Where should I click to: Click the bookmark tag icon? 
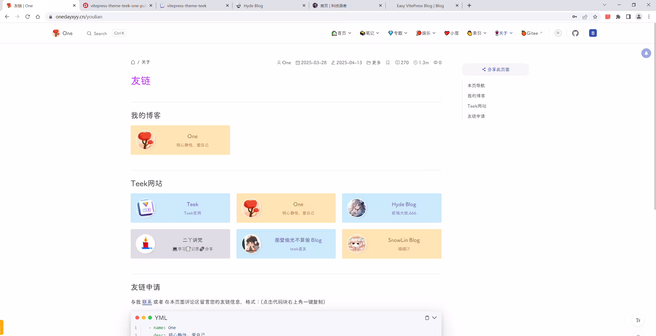pos(388,63)
